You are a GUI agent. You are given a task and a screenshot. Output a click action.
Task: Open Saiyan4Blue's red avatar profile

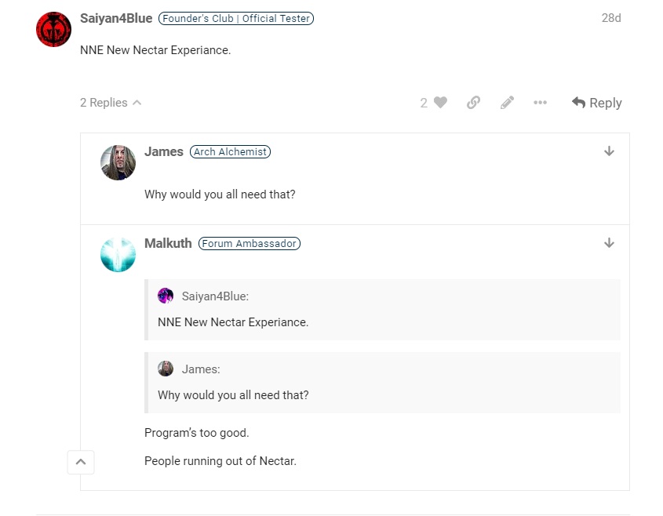click(x=53, y=29)
